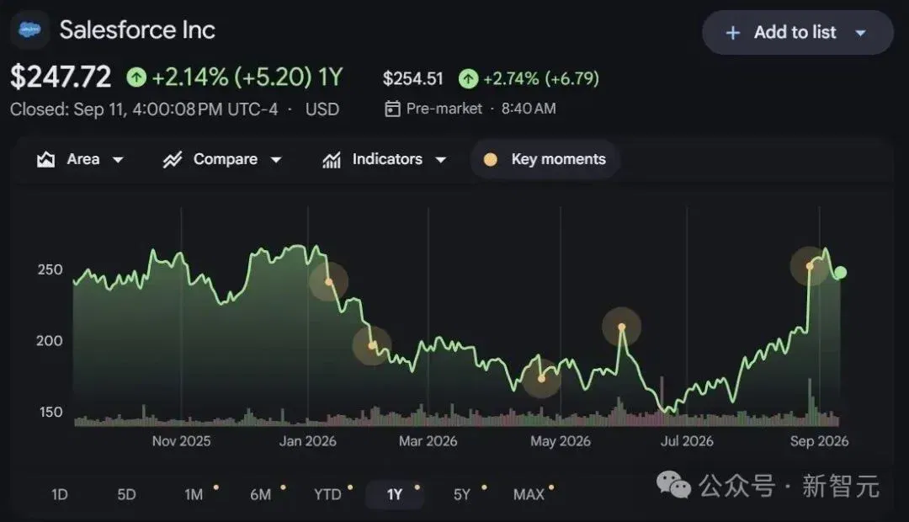Expand the Area chart type dropdown arrow

(x=118, y=159)
